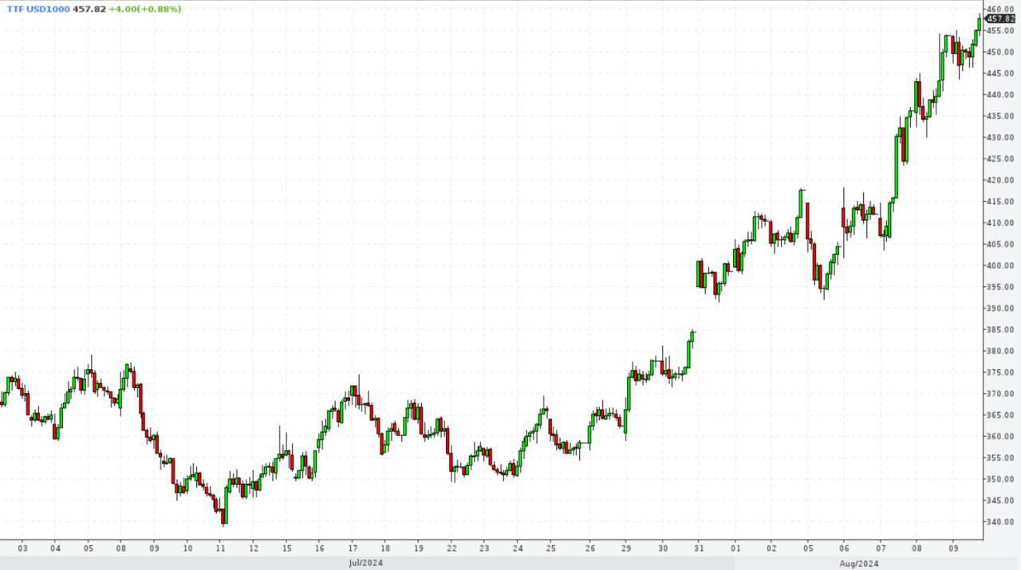Click date 17 on the time axis

point(352,548)
